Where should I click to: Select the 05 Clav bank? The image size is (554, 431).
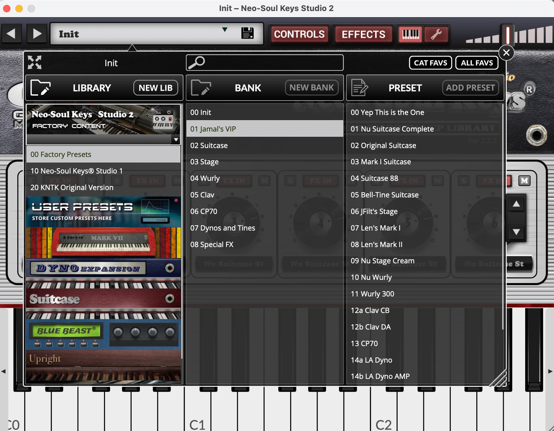tap(265, 195)
